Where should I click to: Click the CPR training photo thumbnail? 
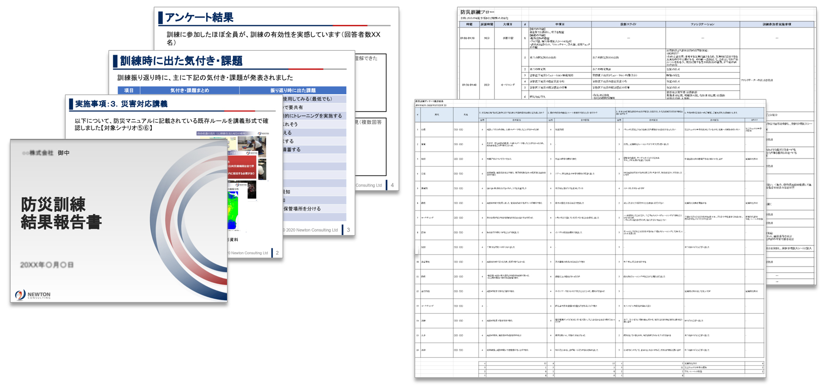252,146
